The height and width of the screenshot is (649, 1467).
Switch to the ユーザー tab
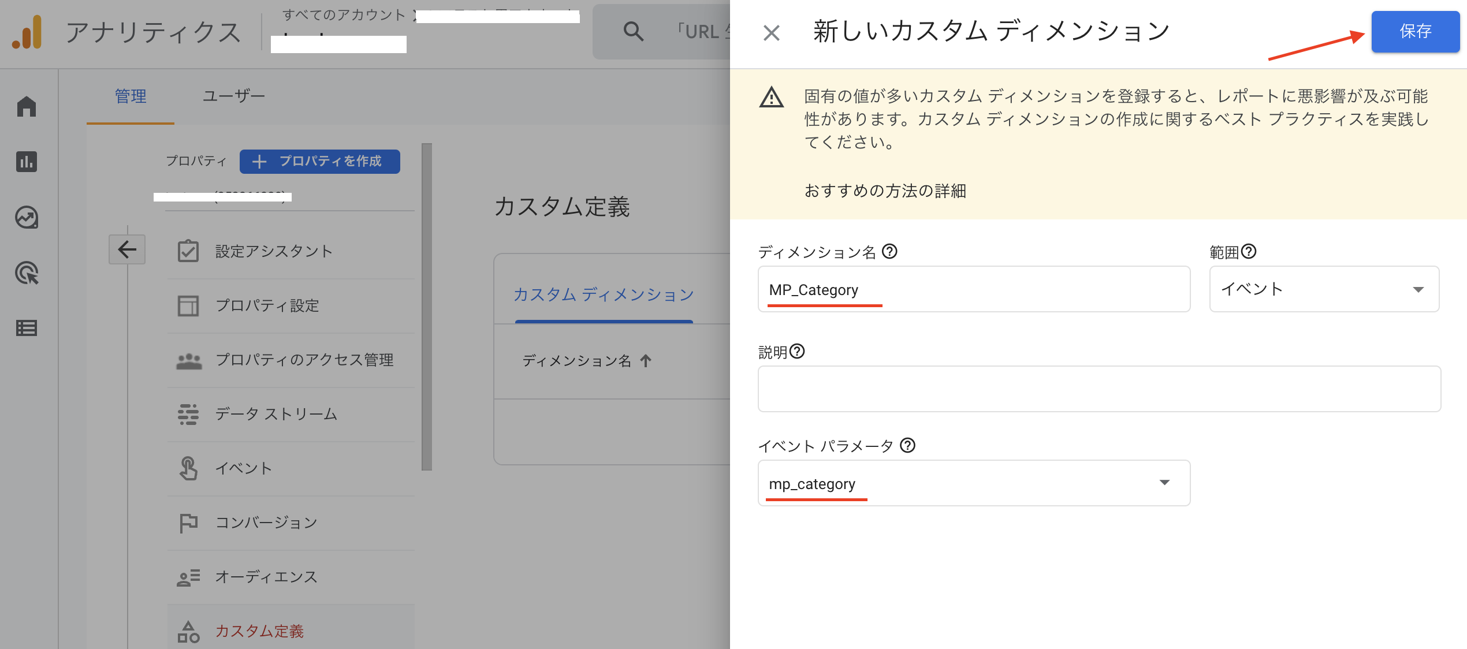(233, 96)
